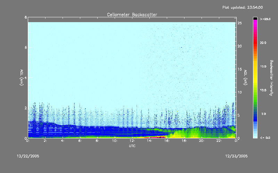
Task: Click the 8 km tick label on left axis
Action: [26, 17]
